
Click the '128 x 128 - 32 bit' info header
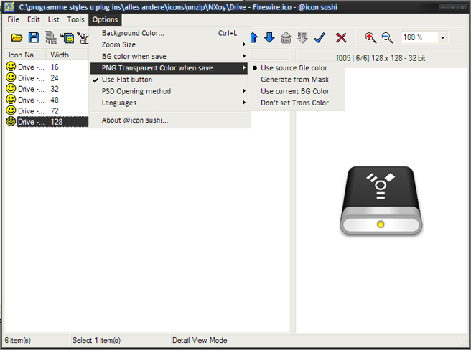pyautogui.click(x=381, y=58)
